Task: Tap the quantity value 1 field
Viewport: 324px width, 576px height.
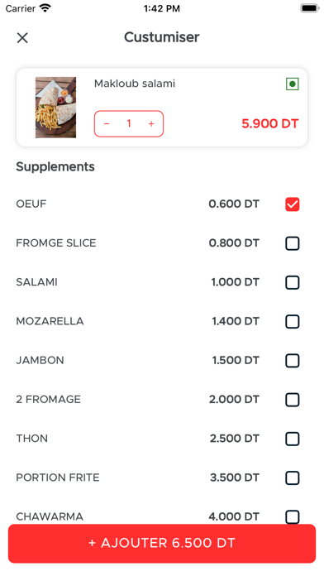Action: [129, 124]
